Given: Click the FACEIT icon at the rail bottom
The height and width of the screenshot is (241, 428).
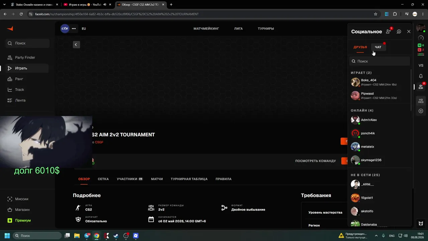Looking at the screenshot, I should click(421, 223).
